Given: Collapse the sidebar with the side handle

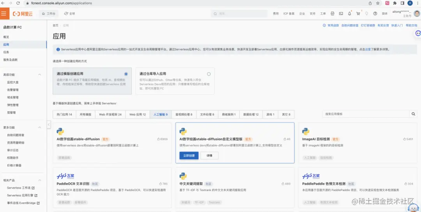Looking at the screenshot, I should (49, 124).
